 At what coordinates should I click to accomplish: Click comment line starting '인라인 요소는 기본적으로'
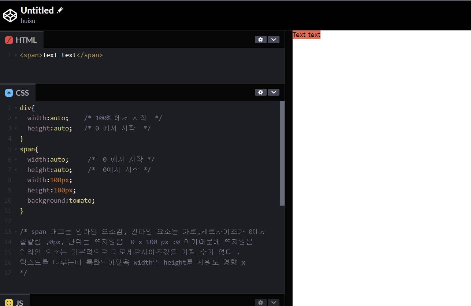(x=130, y=252)
